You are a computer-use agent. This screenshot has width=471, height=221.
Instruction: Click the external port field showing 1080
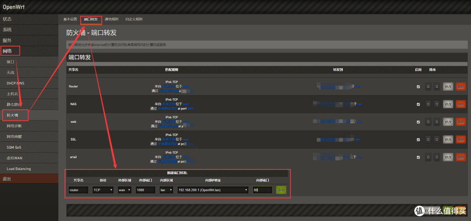[146, 190]
